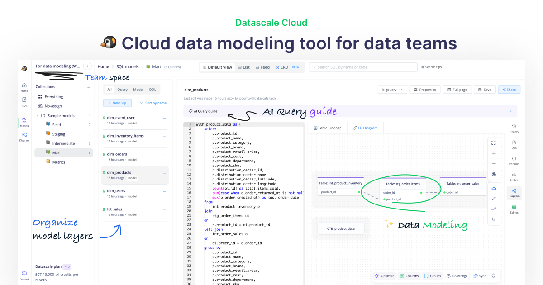Select the Query filter in models panel
This screenshot has width=543, height=285.
point(122,89)
